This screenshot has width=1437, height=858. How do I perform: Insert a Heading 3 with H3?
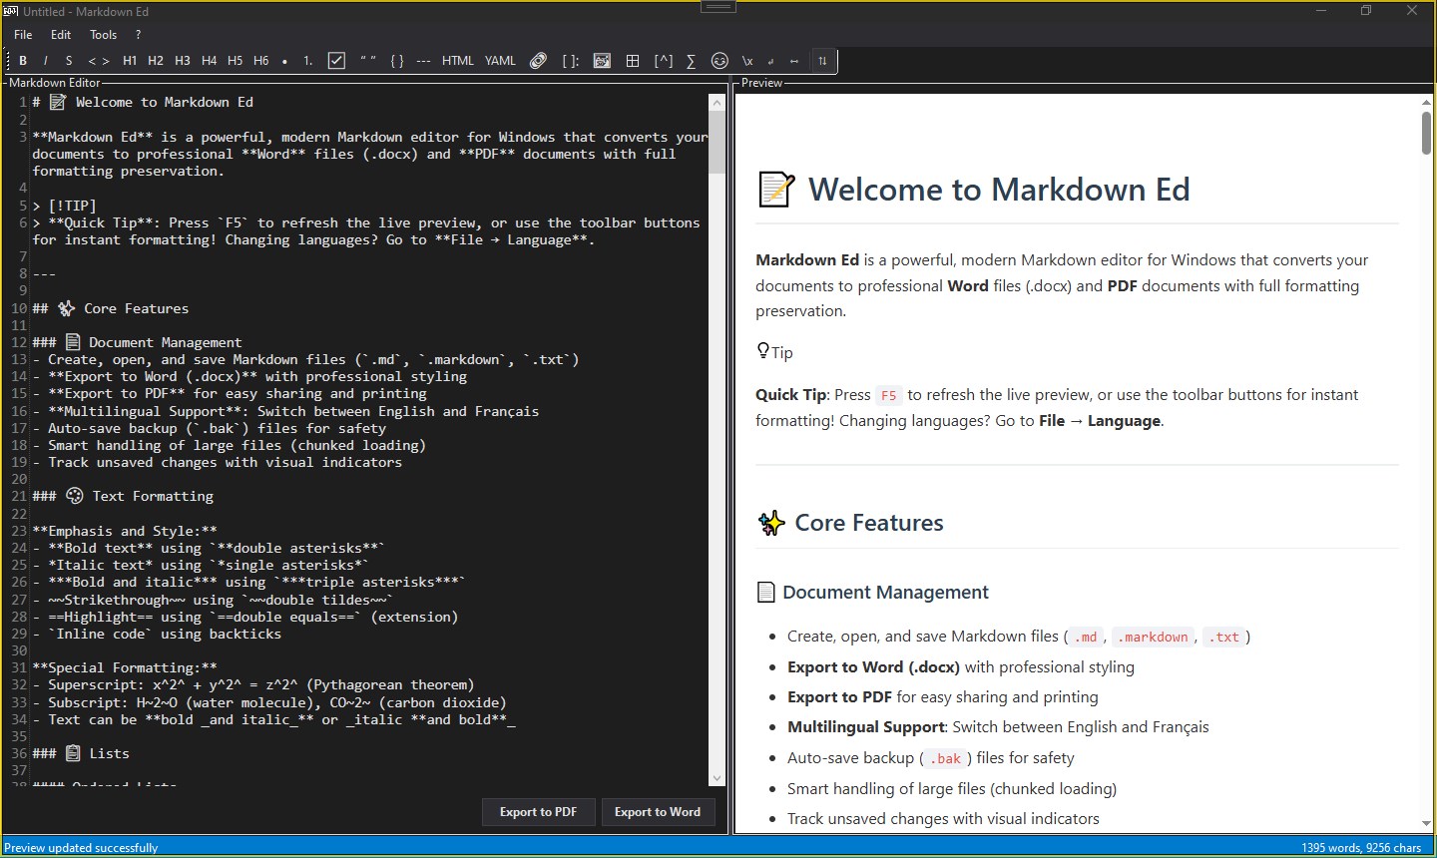pos(183,61)
